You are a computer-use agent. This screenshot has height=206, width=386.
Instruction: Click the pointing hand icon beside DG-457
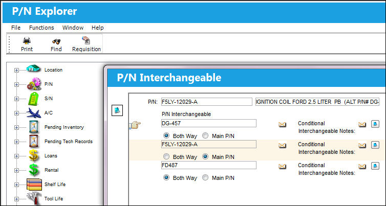[135, 125]
